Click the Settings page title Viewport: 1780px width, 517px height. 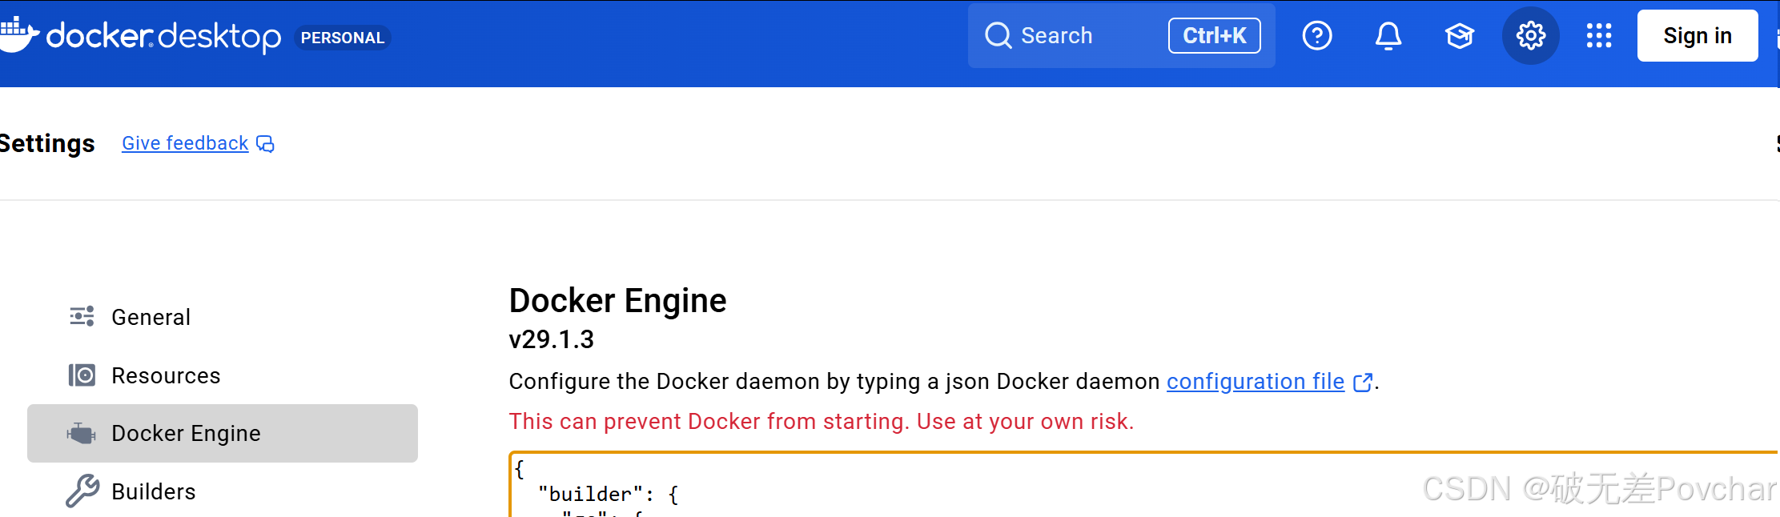click(x=47, y=143)
